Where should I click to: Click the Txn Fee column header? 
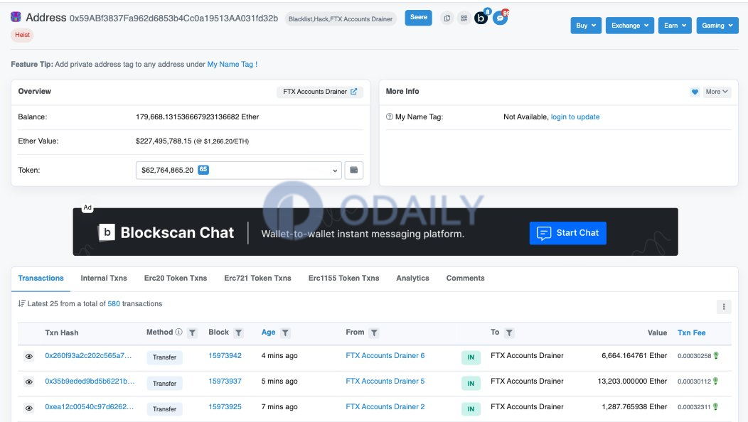click(x=692, y=332)
